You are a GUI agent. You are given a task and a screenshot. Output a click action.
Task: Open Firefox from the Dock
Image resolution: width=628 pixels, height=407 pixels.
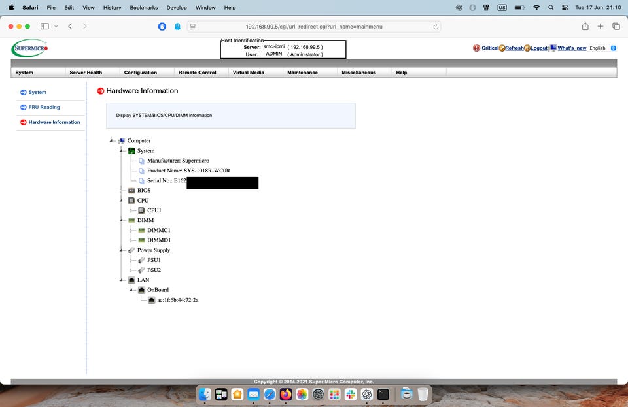[286, 395]
